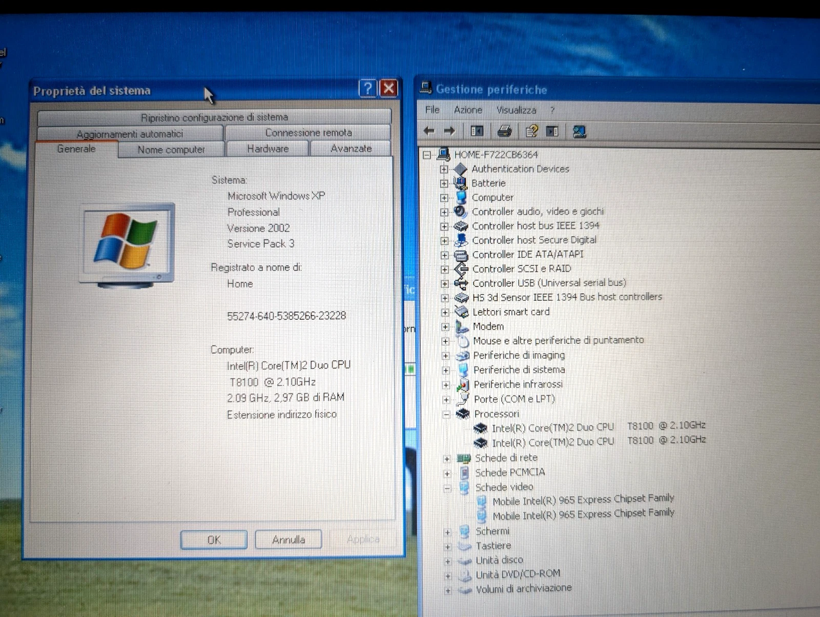Open the Azione menu
The width and height of the screenshot is (820, 617).
coord(468,110)
